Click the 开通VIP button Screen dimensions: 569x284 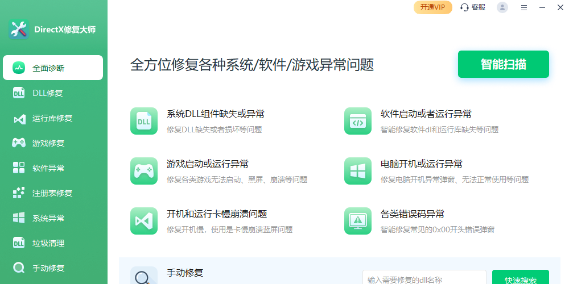432,7
